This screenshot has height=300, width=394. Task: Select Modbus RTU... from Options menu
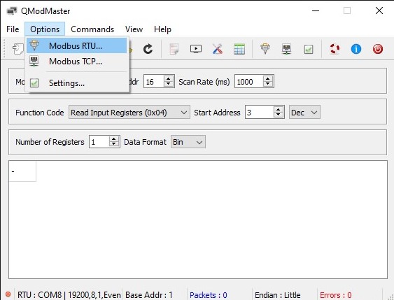(77, 45)
